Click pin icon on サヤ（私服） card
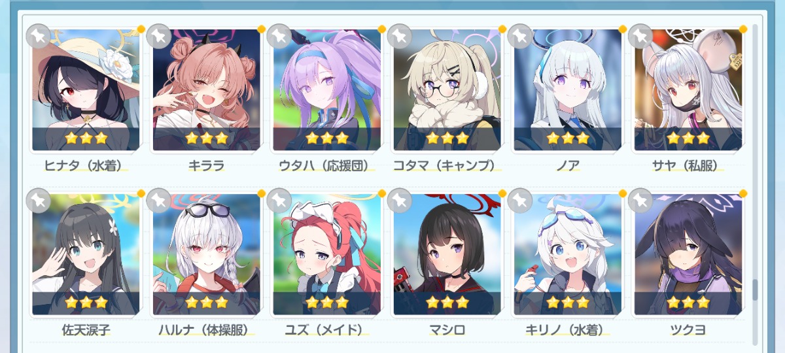This screenshot has height=353, width=785. point(640,37)
